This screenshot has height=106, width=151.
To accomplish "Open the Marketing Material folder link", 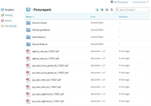I will (41, 30).
